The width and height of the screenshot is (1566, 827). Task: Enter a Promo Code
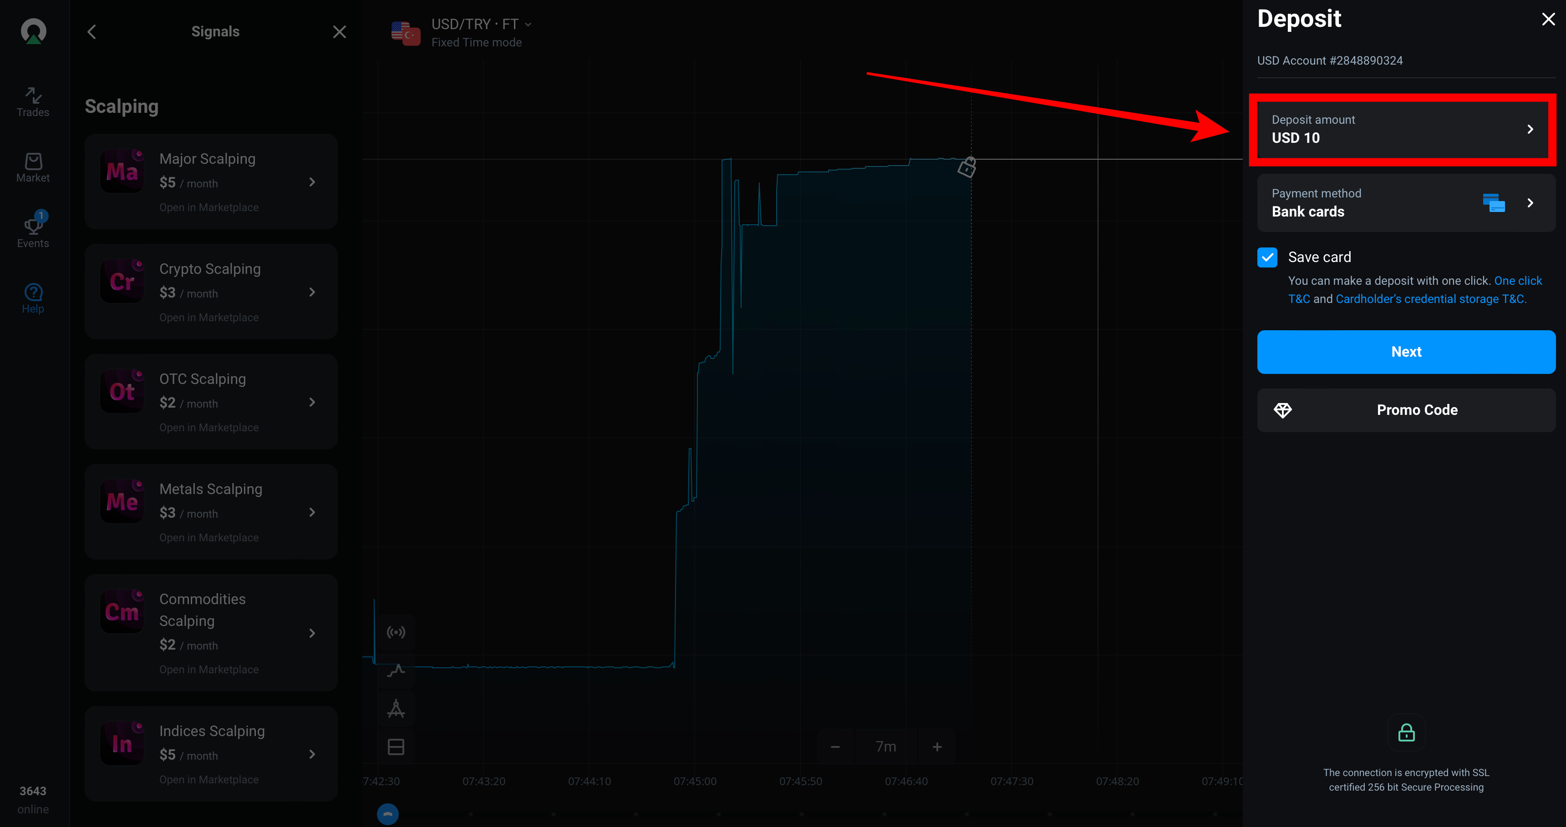[x=1406, y=409]
